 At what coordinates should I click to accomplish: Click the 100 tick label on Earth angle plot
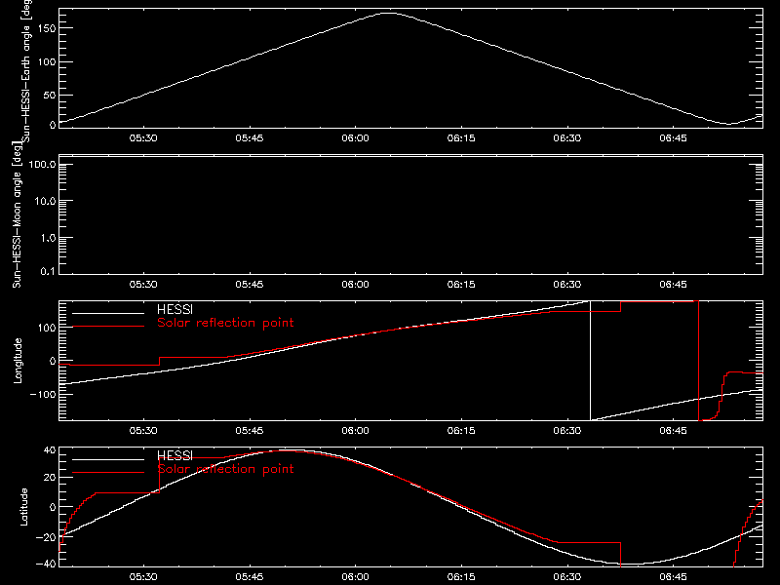pos(46,62)
